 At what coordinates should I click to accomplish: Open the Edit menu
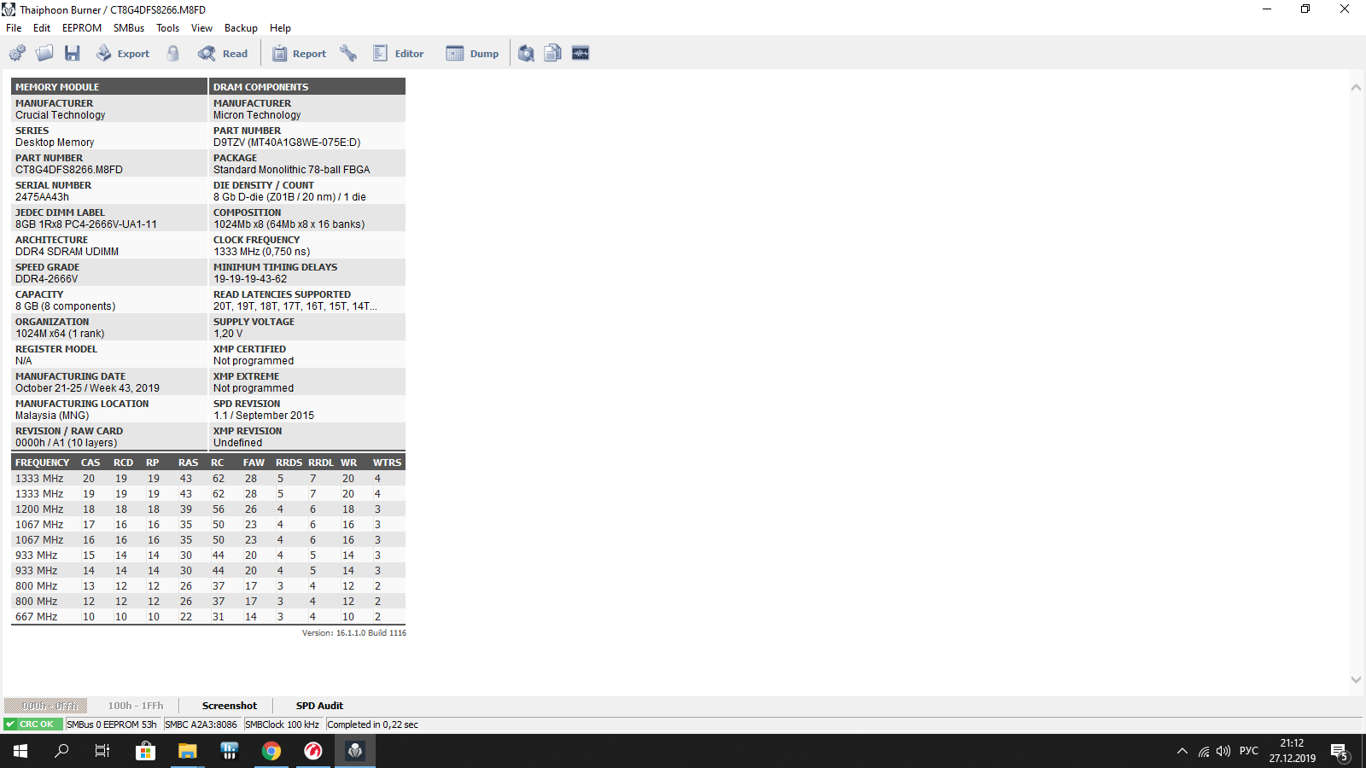coord(42,28)
